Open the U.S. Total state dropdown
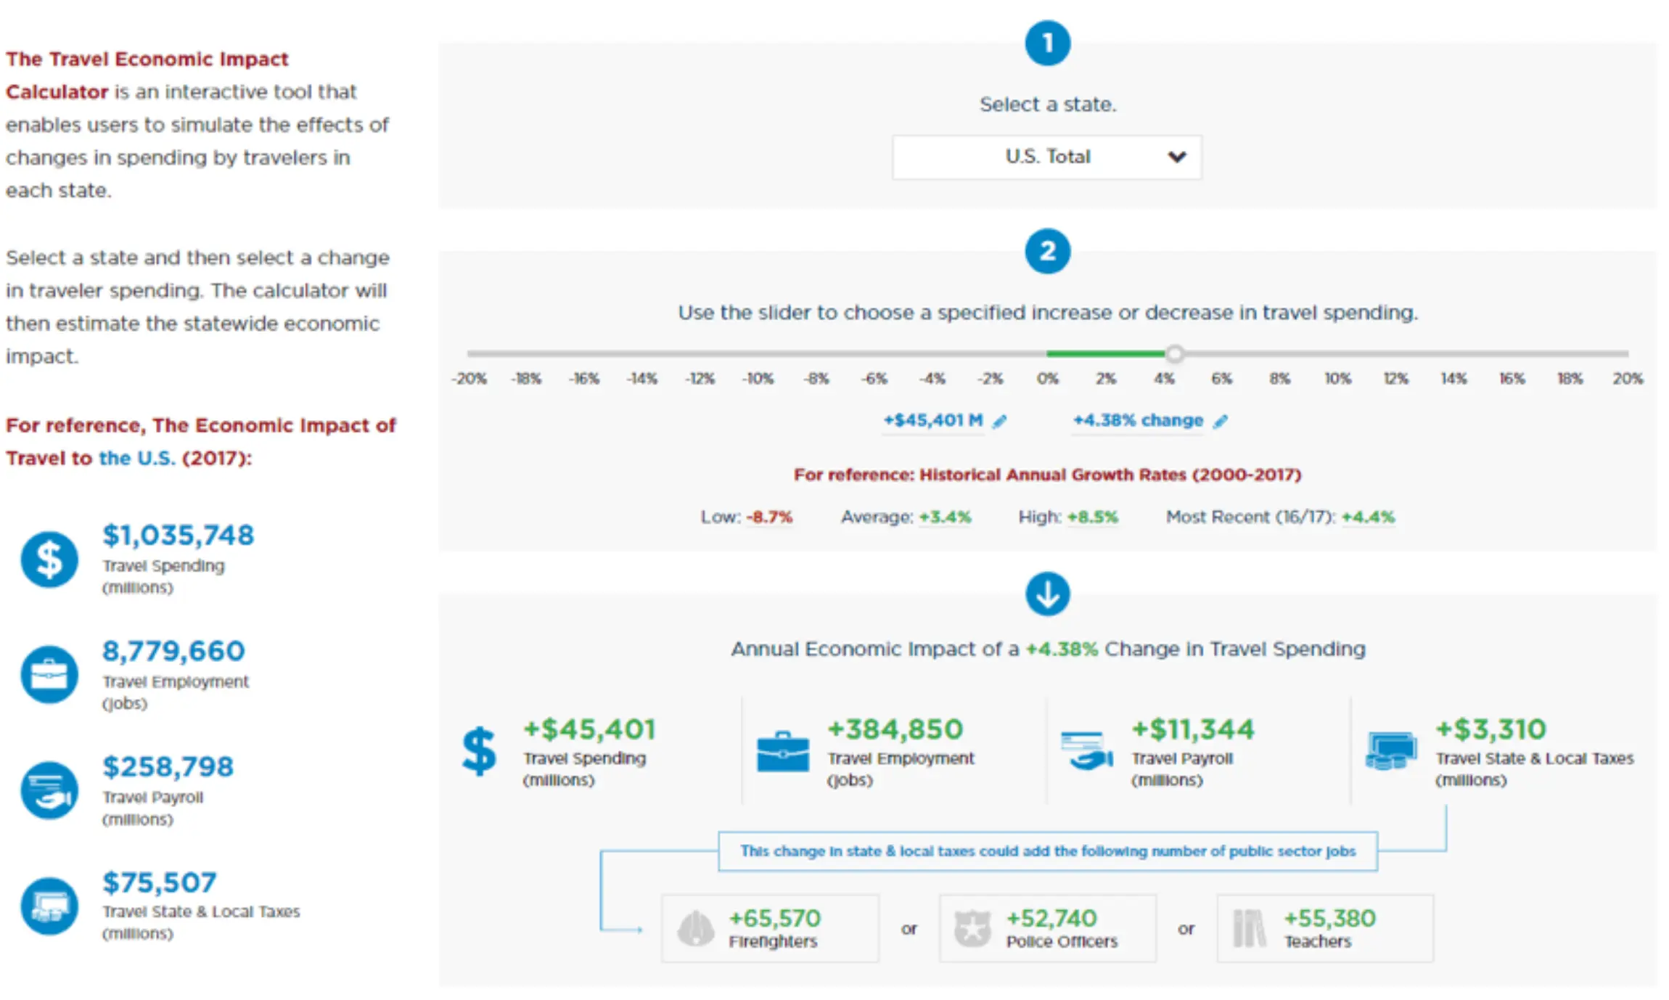This screenshot has width=1669, height=1000. pyautogui.click(x=1046, y=157)
